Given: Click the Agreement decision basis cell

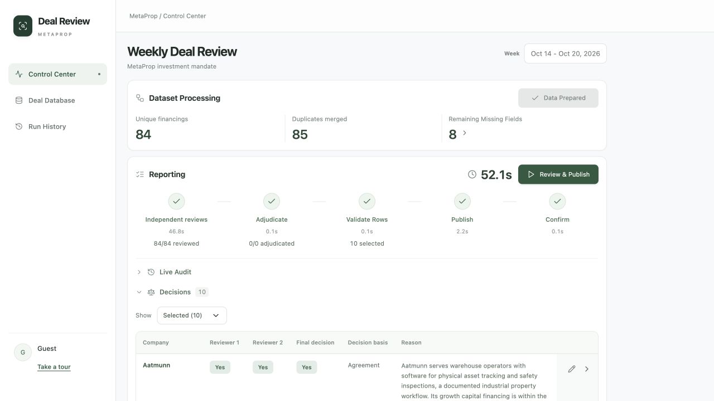Looking at the screenshot, I should pos(364,365).
